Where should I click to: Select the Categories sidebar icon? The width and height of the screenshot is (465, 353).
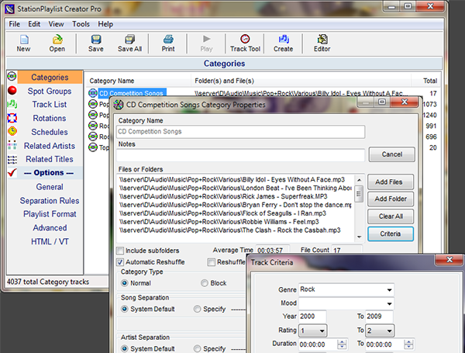point(12,76)
